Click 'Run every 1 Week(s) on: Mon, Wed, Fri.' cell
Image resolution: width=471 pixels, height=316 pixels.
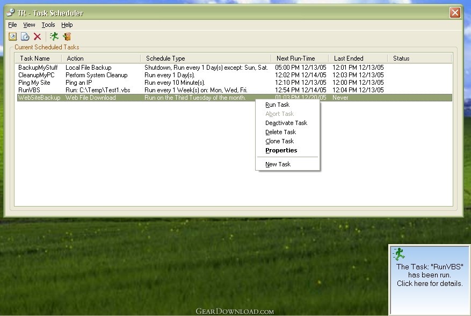pyautogui.click(x=196, y=90)
